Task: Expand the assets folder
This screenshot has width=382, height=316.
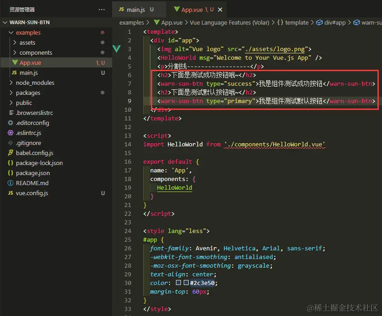Action: tap(15, 43)
